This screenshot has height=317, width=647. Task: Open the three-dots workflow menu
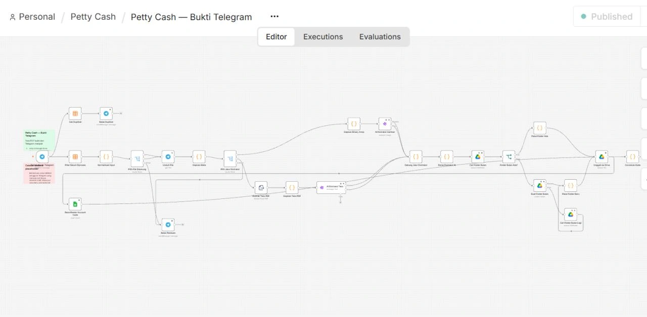pyautogui.click(x=274, y=17)
